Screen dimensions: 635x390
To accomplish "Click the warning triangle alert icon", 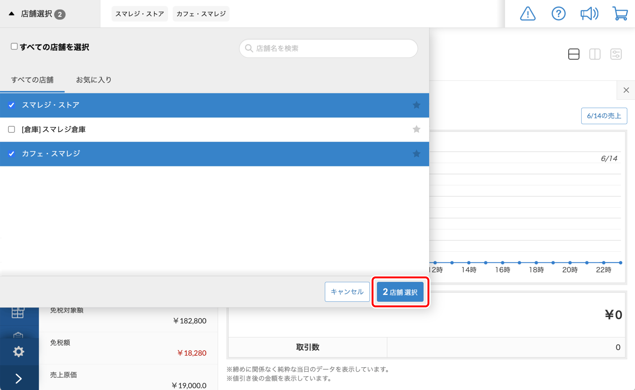I will pos(527,14).
